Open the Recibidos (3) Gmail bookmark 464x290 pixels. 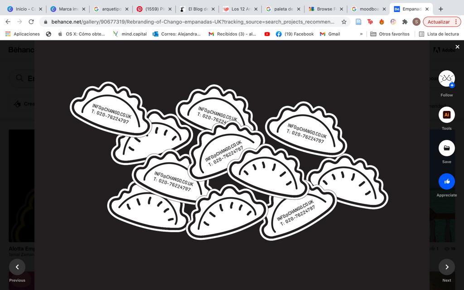(232, 34)
